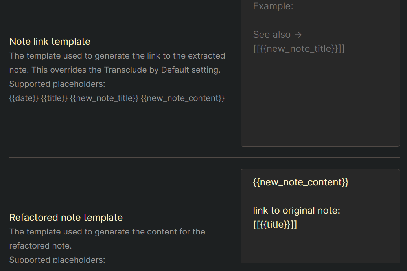The image size is (407, 271).
Task: Click 'link to original note:' in the template box
Action: pyautogui.click(x=297, y=211)
